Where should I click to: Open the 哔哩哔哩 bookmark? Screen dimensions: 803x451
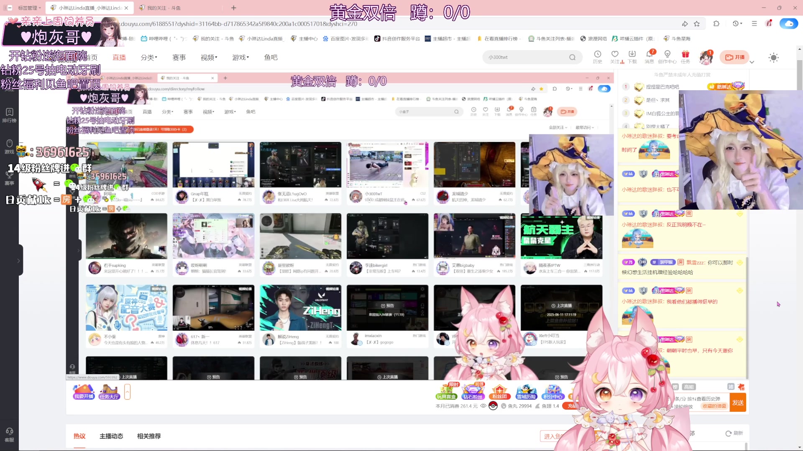tap(164, 38)
